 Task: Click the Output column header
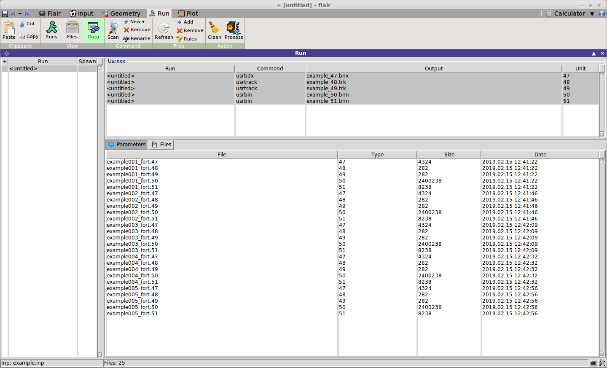(x=434, y=69)
